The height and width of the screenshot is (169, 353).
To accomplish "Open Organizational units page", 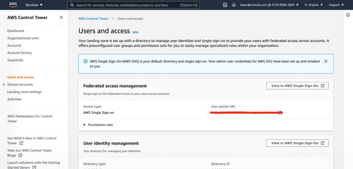I will (23, 38).
